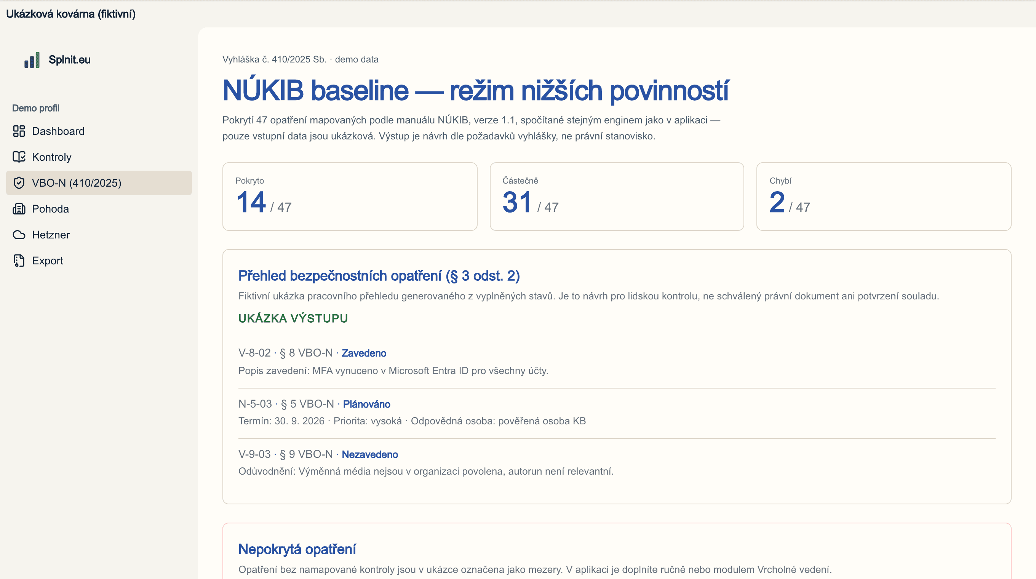Click the Demo profil section label
Screen dimensions: 1036x579
36,108
